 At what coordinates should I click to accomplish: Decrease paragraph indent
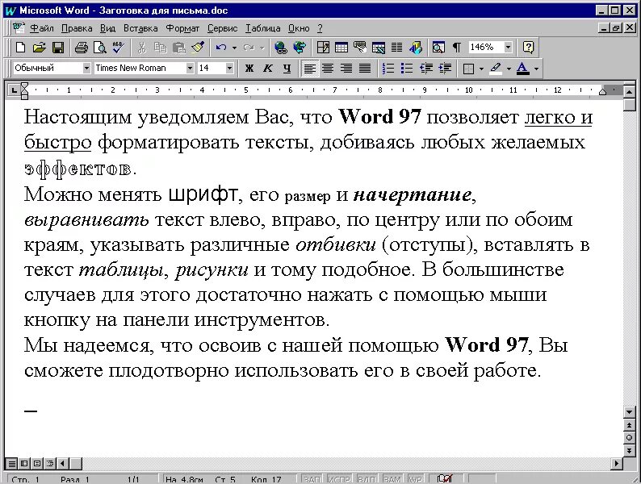426,69
